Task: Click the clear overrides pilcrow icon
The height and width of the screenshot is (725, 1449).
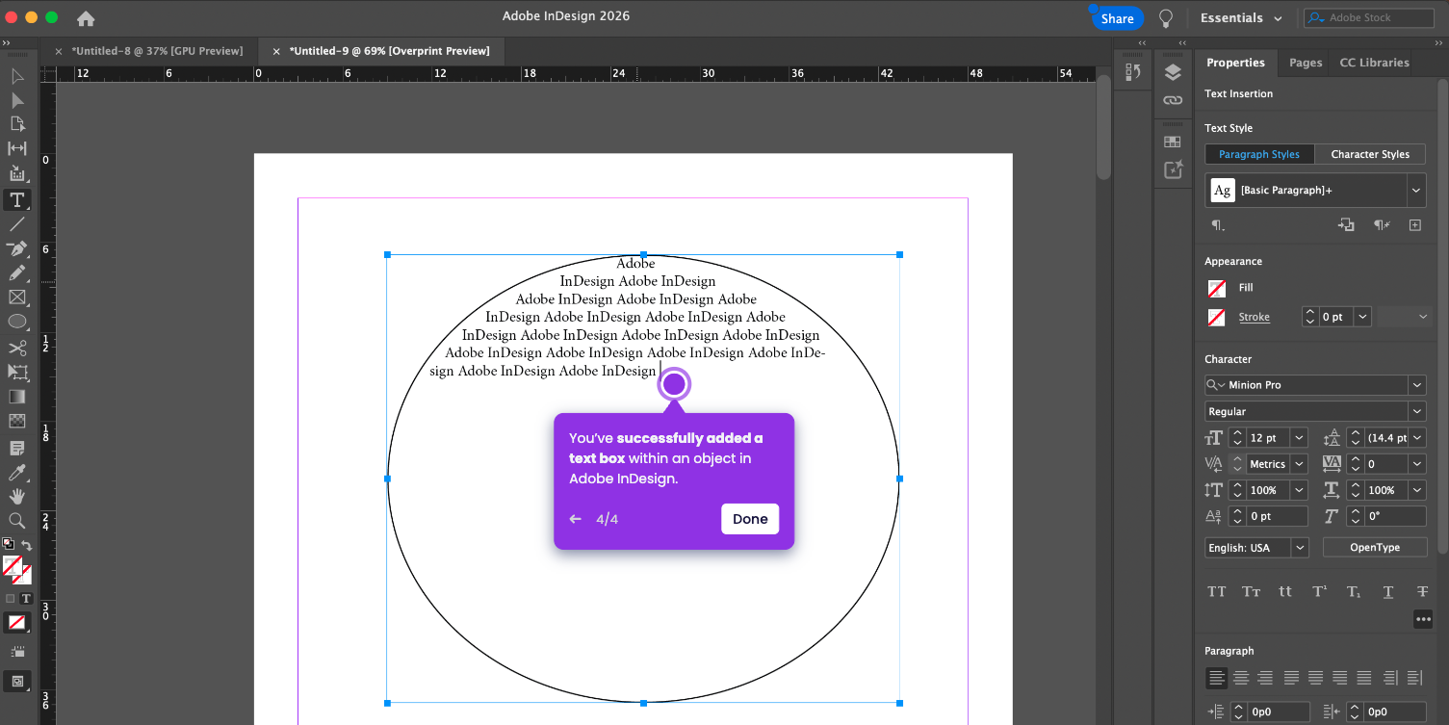Action: 1383,225
